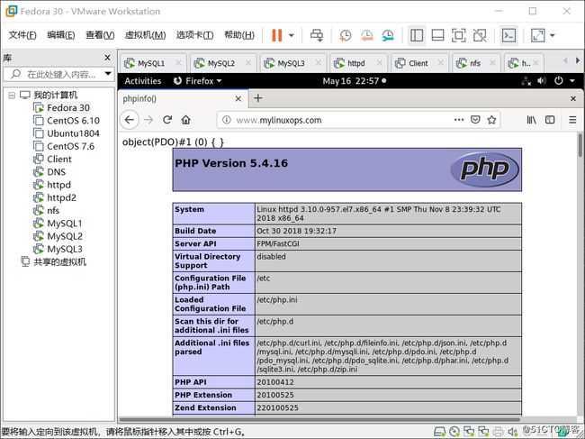Click the network status icon in top bar
Image resolution: width=585 pixels, height=439 pixels.
click(x=526, y=81)
